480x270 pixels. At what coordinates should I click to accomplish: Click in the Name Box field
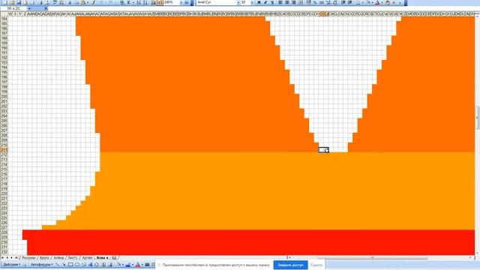13,8
